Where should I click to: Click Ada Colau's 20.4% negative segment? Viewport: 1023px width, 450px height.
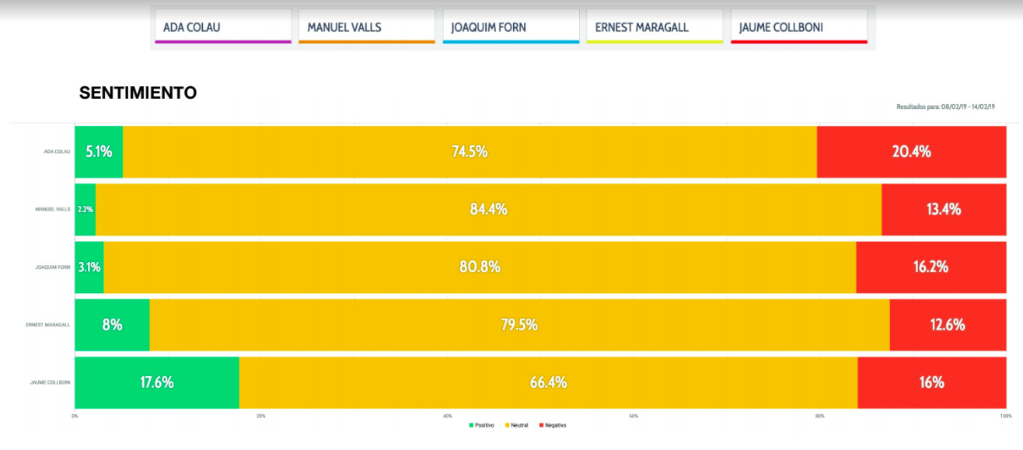911,152
